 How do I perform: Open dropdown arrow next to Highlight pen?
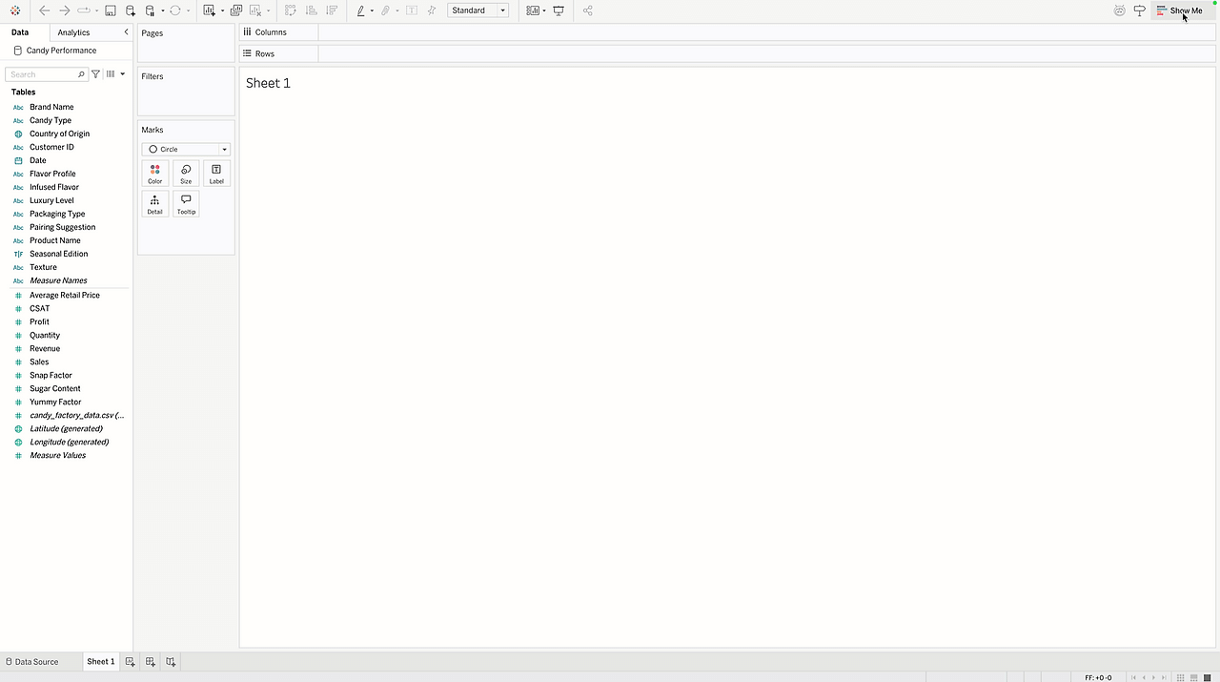[x=372, y=10]
